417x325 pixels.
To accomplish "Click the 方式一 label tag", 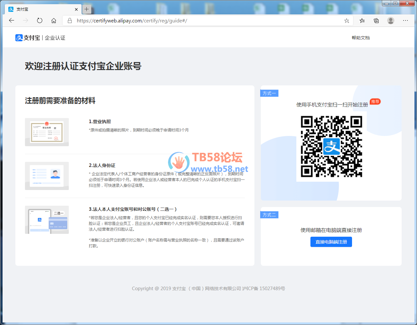I will (x=269, y=93).
